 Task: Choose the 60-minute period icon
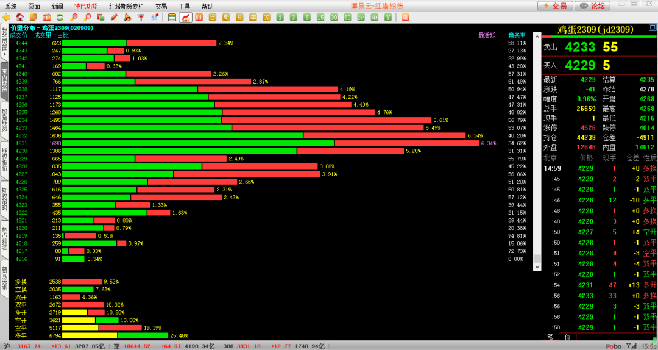[347, 17]
